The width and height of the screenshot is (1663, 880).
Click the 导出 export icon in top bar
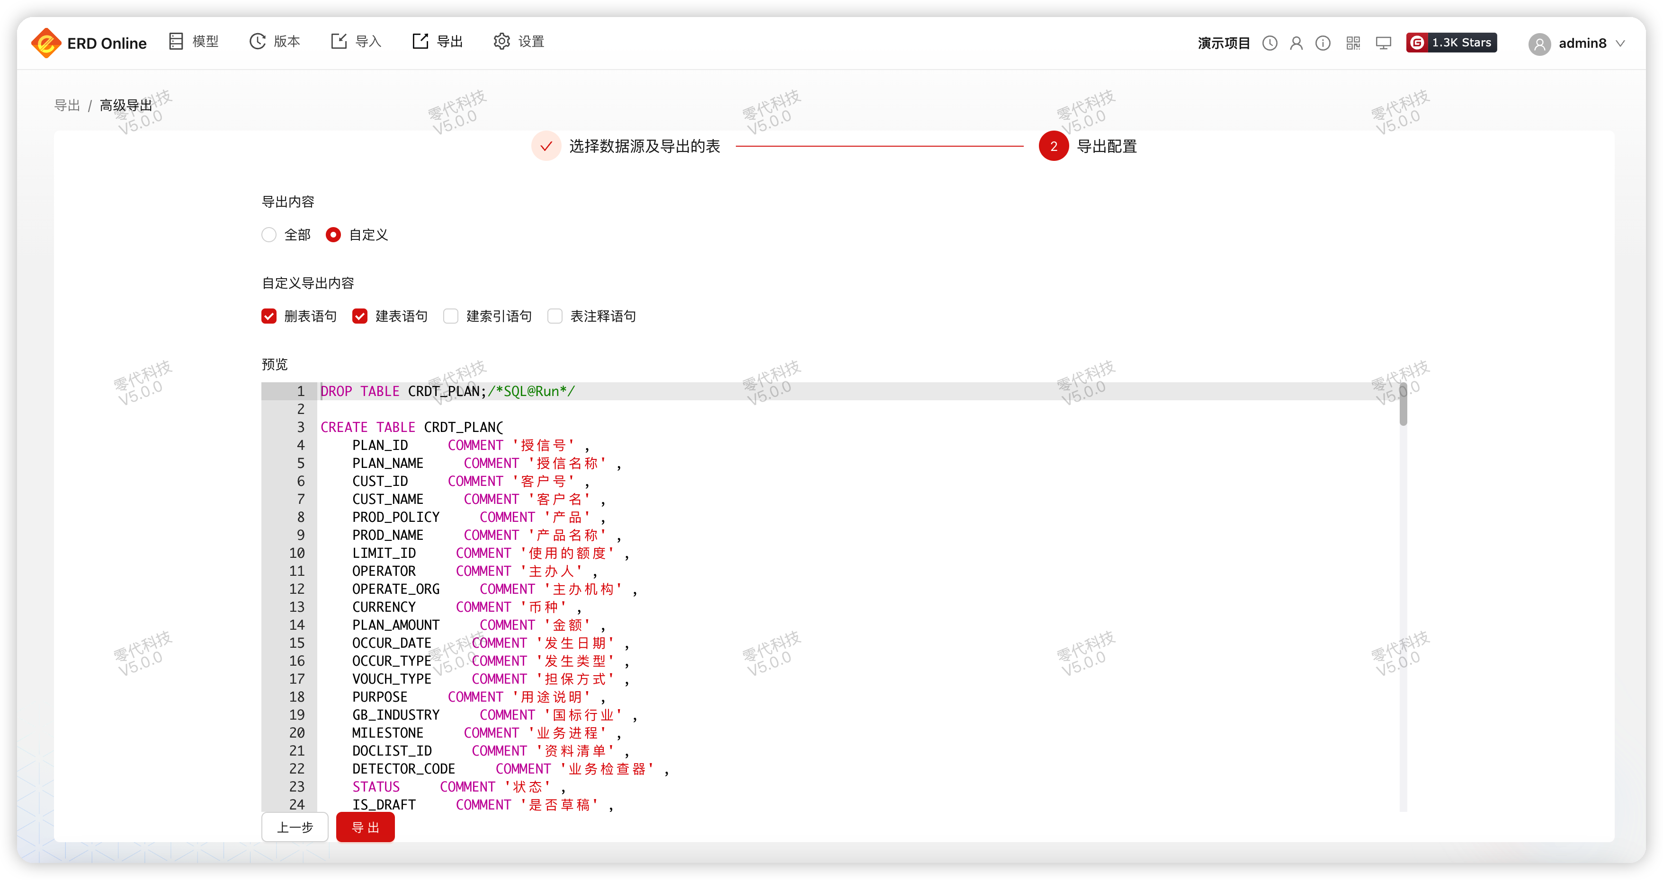420,41
